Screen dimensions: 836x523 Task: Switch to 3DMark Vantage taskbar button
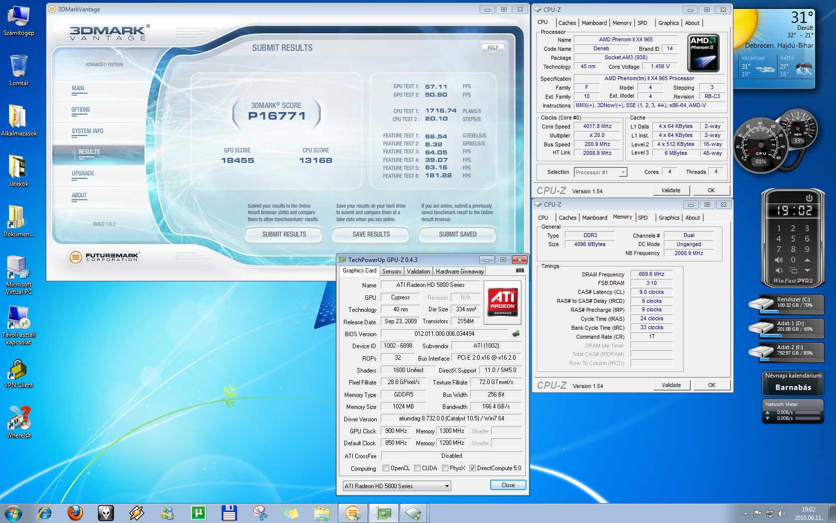point(353,513)
